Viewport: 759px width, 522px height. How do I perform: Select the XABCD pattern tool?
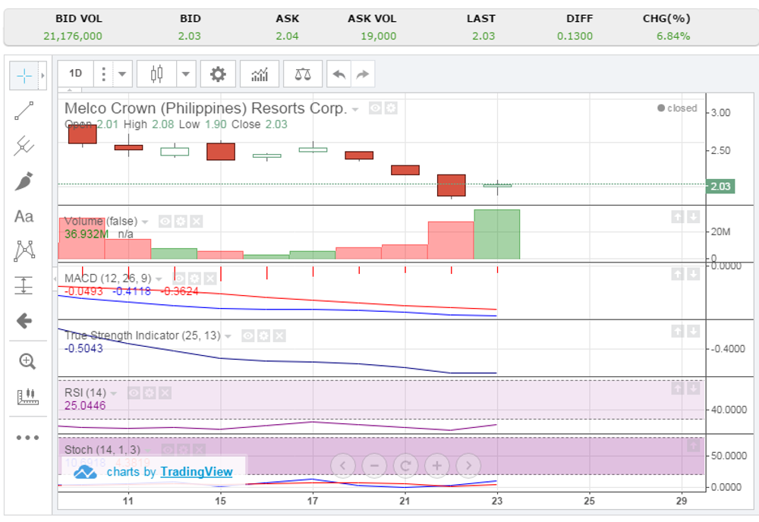[x=24, y=250]
